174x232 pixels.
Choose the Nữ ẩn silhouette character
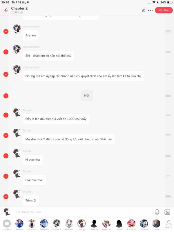point(119,225)
